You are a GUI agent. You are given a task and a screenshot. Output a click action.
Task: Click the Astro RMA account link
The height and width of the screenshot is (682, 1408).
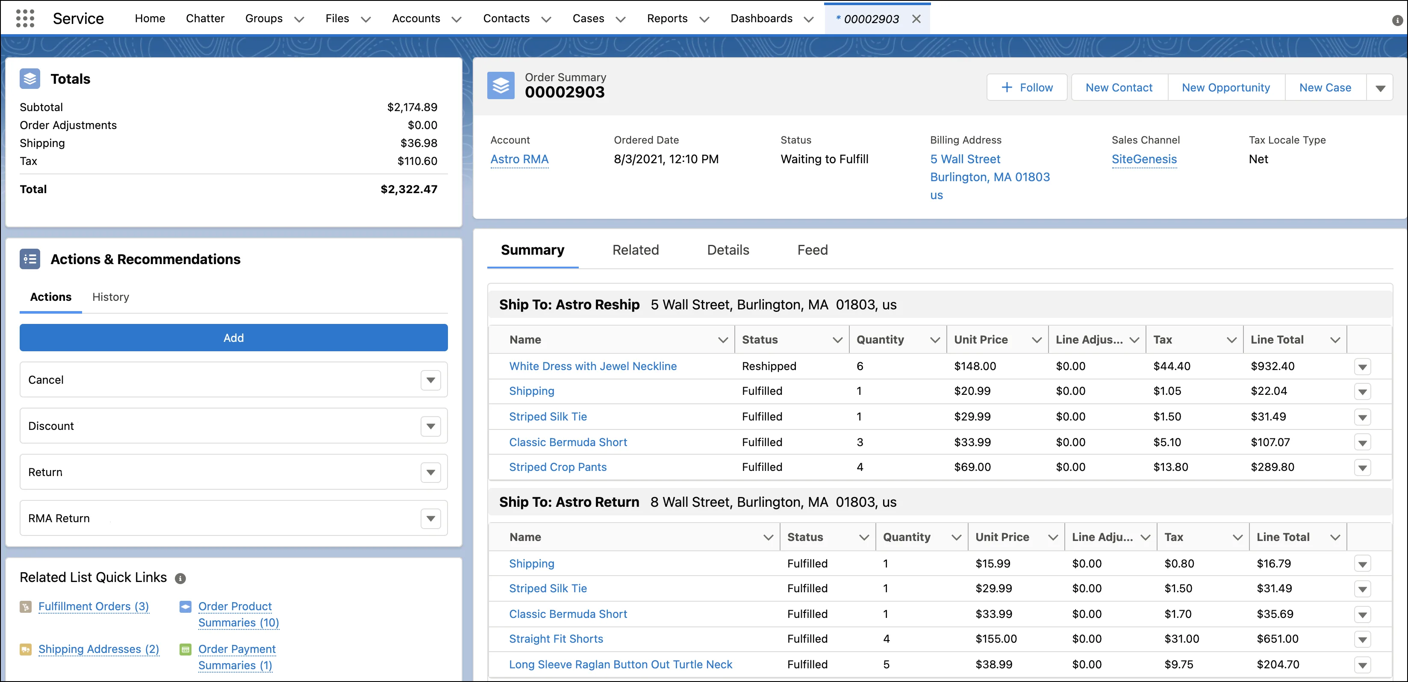(519, 159)
